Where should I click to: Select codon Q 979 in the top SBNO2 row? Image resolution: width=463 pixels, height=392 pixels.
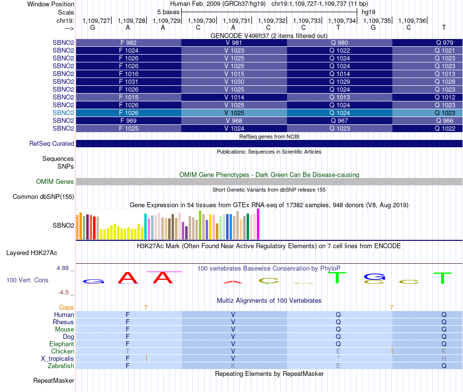point(444,42)
